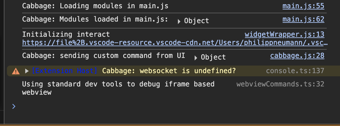Click the orange warning triangle icon
This screenshot has height=126, width=340.
pyautogui.click(x=15, y=71)
